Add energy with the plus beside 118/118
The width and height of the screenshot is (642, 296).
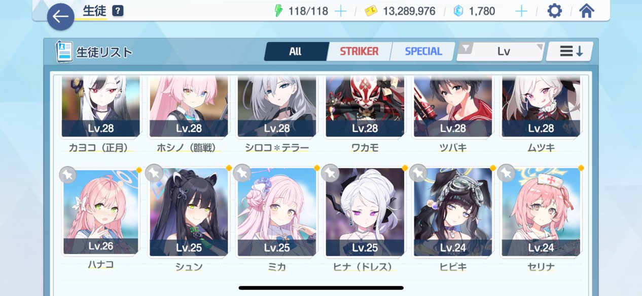coord(341,11)
